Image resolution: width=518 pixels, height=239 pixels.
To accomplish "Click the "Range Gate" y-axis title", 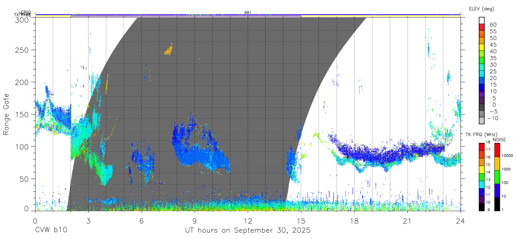I will point(6,114).
